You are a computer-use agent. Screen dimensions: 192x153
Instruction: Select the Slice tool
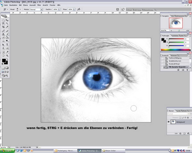(7, 27)
